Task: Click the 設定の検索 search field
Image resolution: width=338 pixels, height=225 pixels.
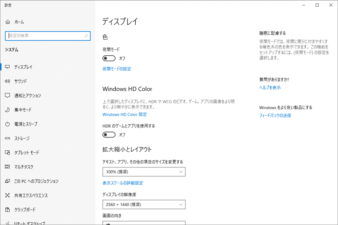Action: tap(45, 36)
